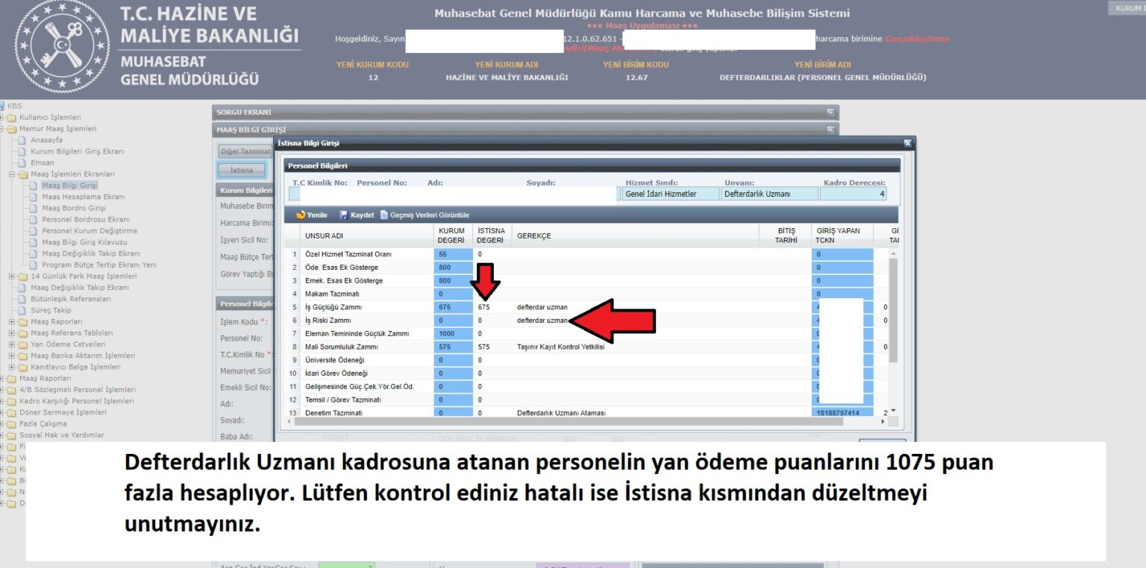Click the İSTİSNA DEGERİ column header
Screen dimensions: 1146x568
(492, 236)
